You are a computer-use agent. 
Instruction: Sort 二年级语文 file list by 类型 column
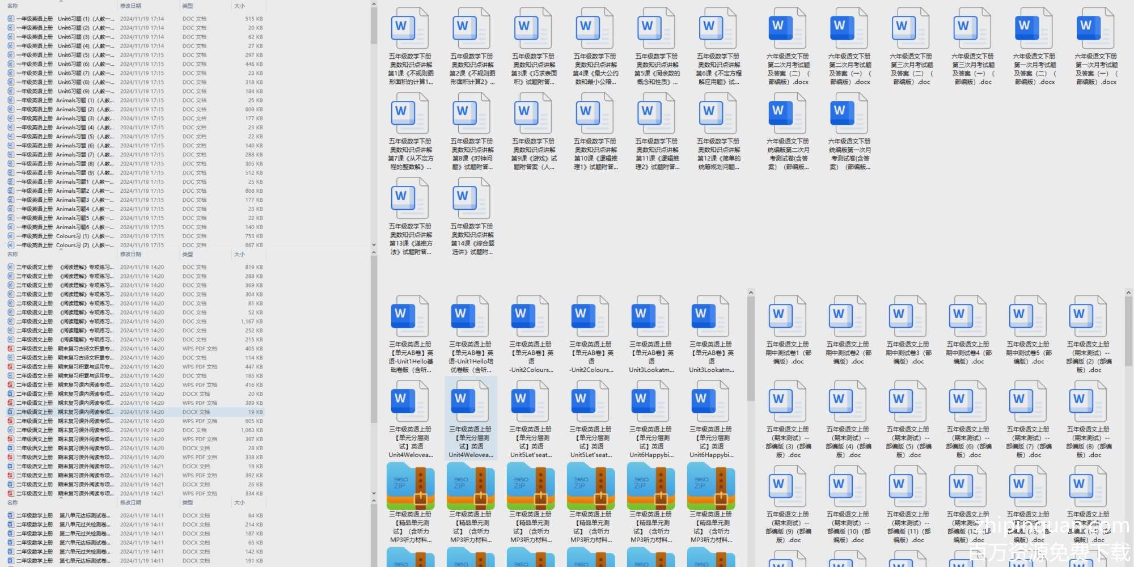point(188,255)
